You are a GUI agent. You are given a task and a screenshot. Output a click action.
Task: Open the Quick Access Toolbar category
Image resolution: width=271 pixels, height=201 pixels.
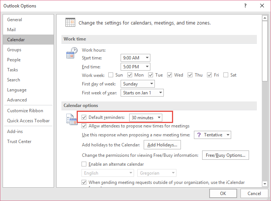[28, 121]
